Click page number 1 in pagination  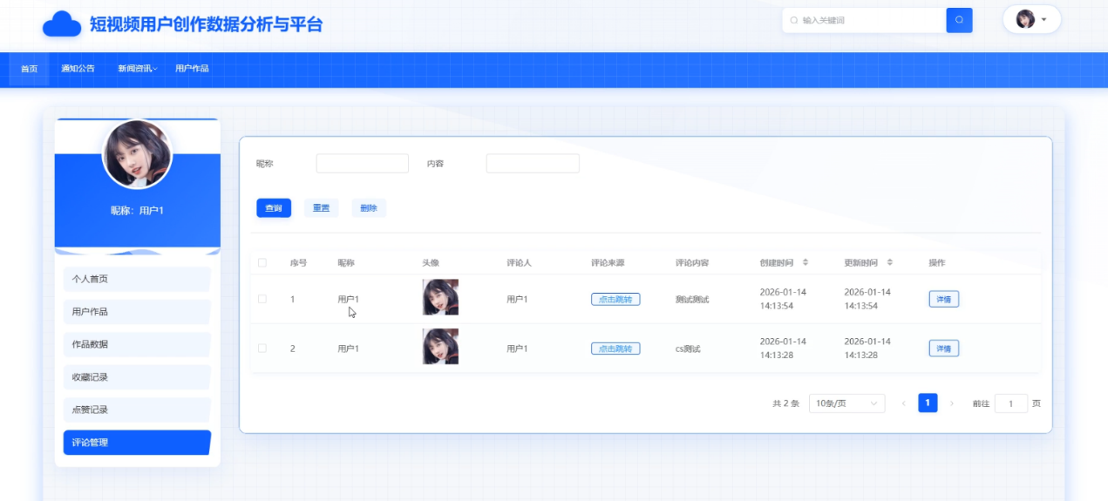(928, 403)
